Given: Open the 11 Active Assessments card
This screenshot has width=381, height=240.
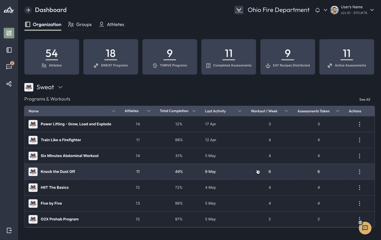Looking at the screenshot, I should pos(347,57).
